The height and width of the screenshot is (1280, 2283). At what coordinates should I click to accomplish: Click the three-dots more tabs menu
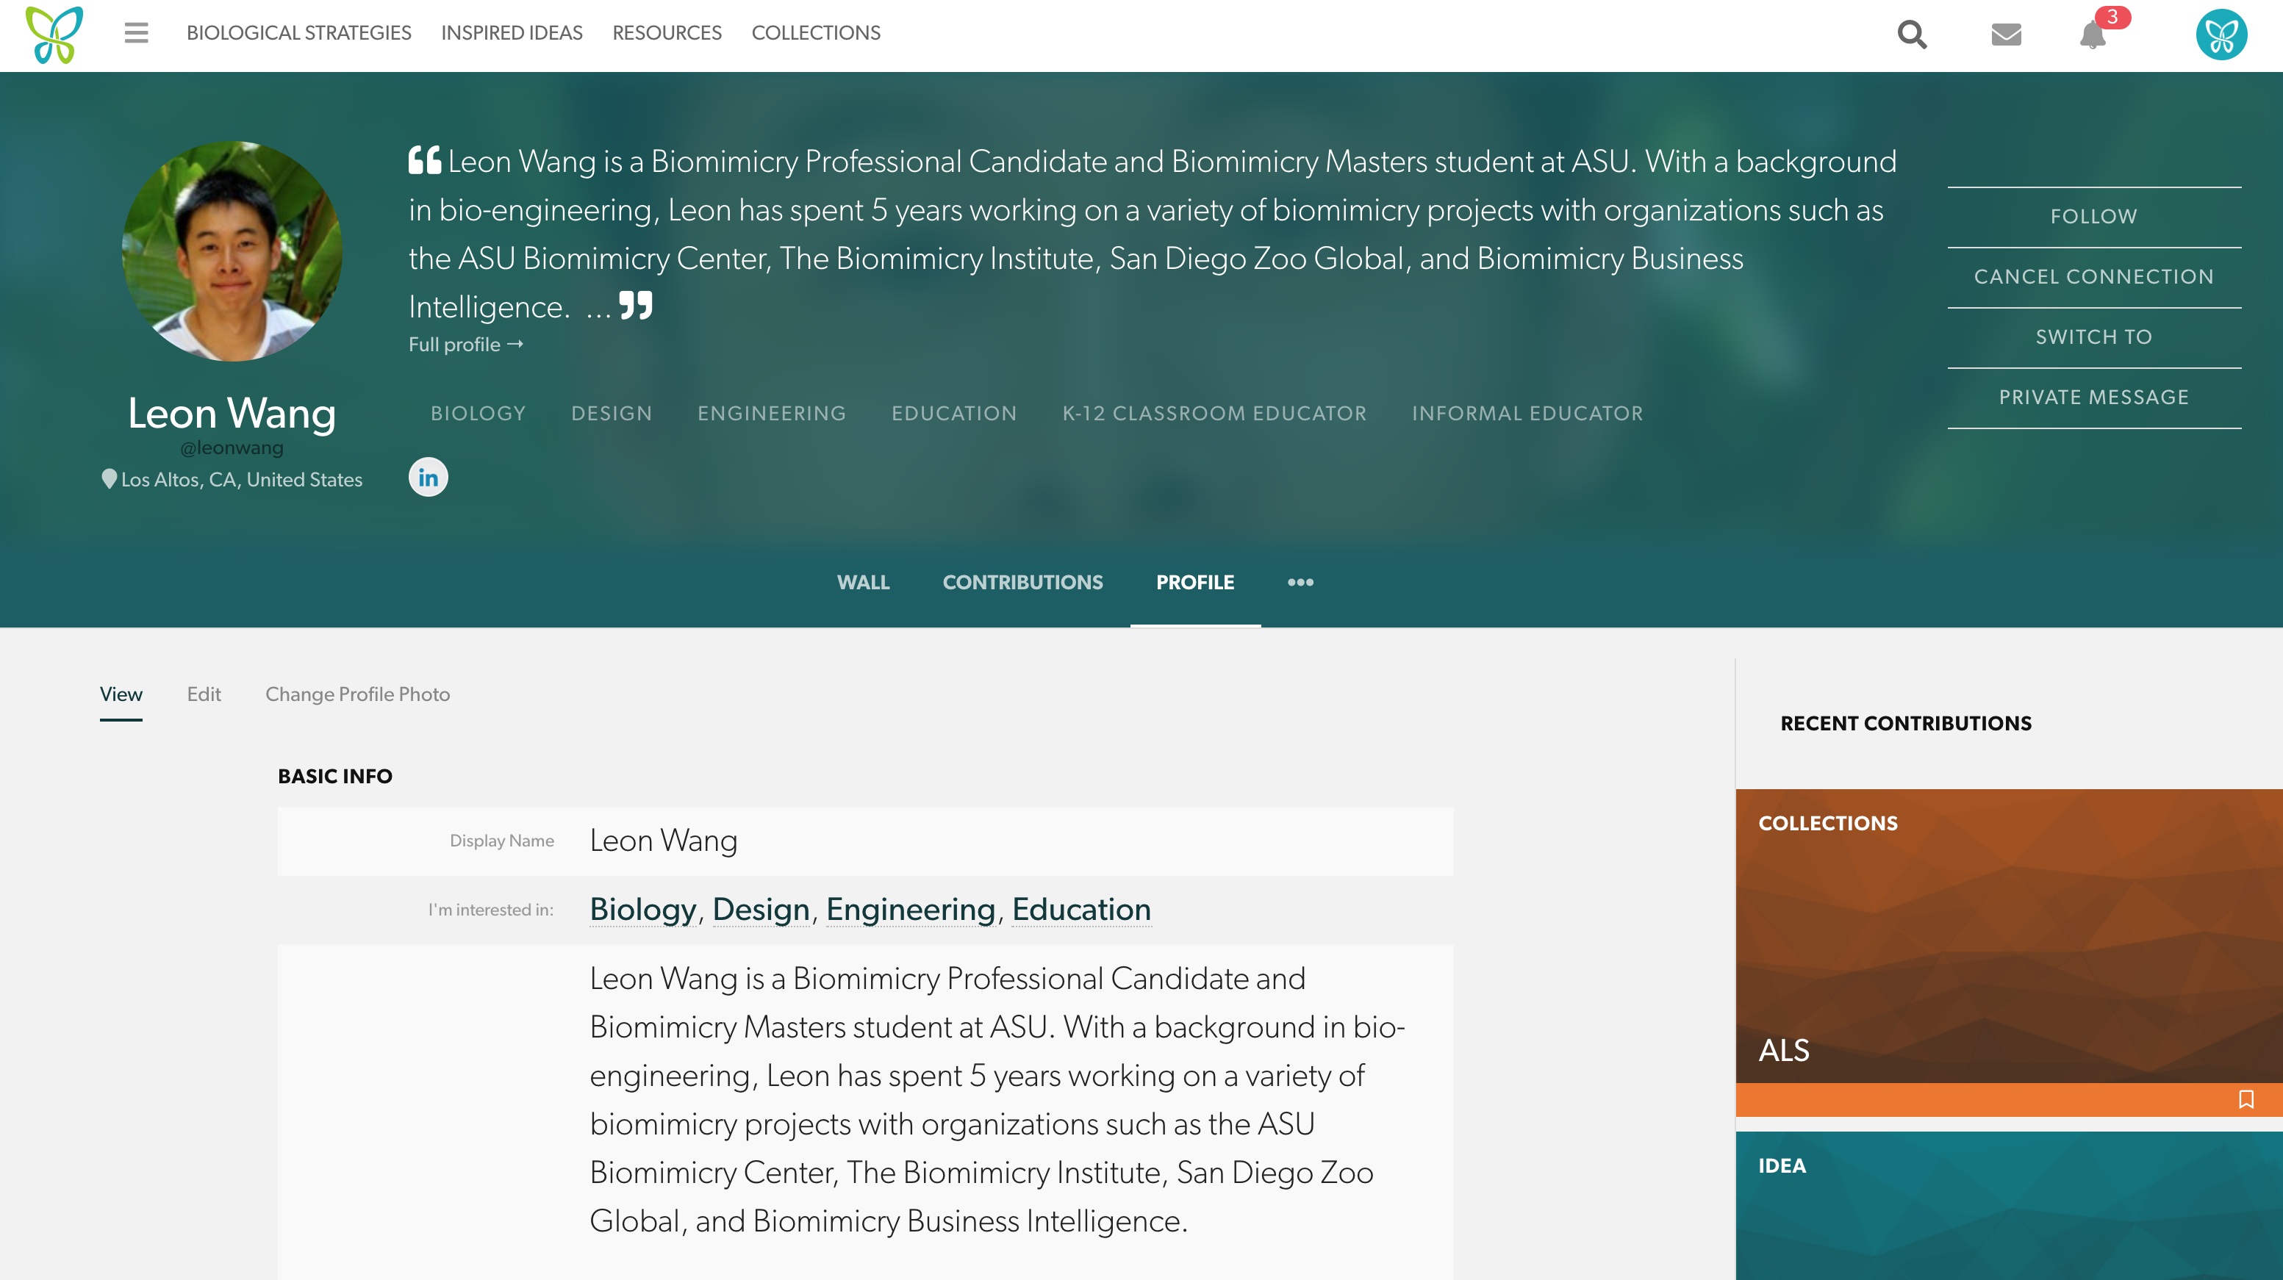(1300, 582)
